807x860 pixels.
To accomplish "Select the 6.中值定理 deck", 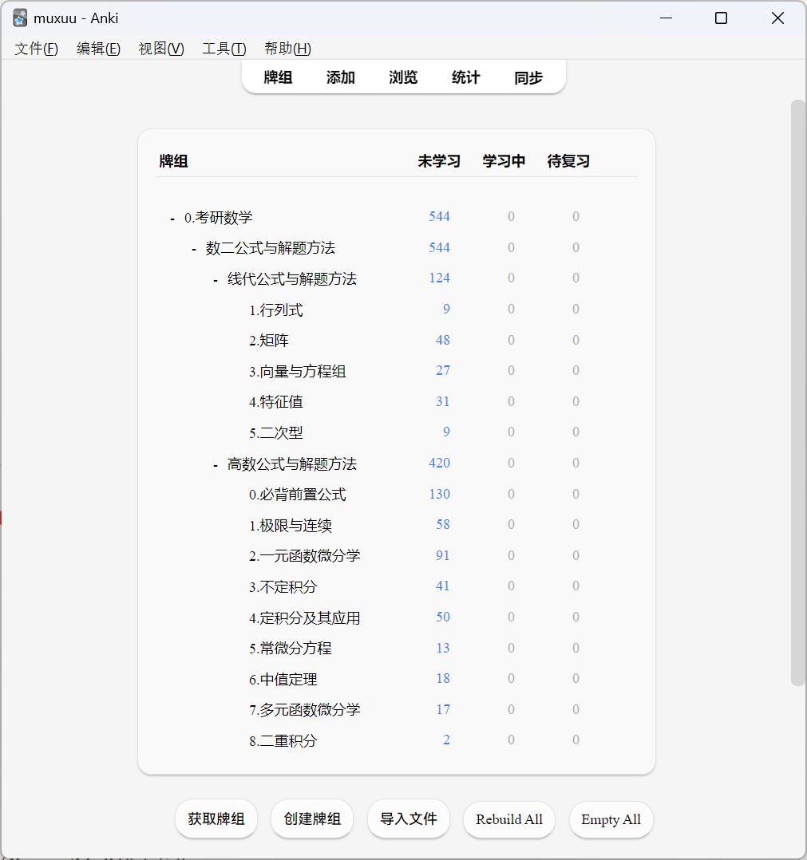I will coord(283,680).
